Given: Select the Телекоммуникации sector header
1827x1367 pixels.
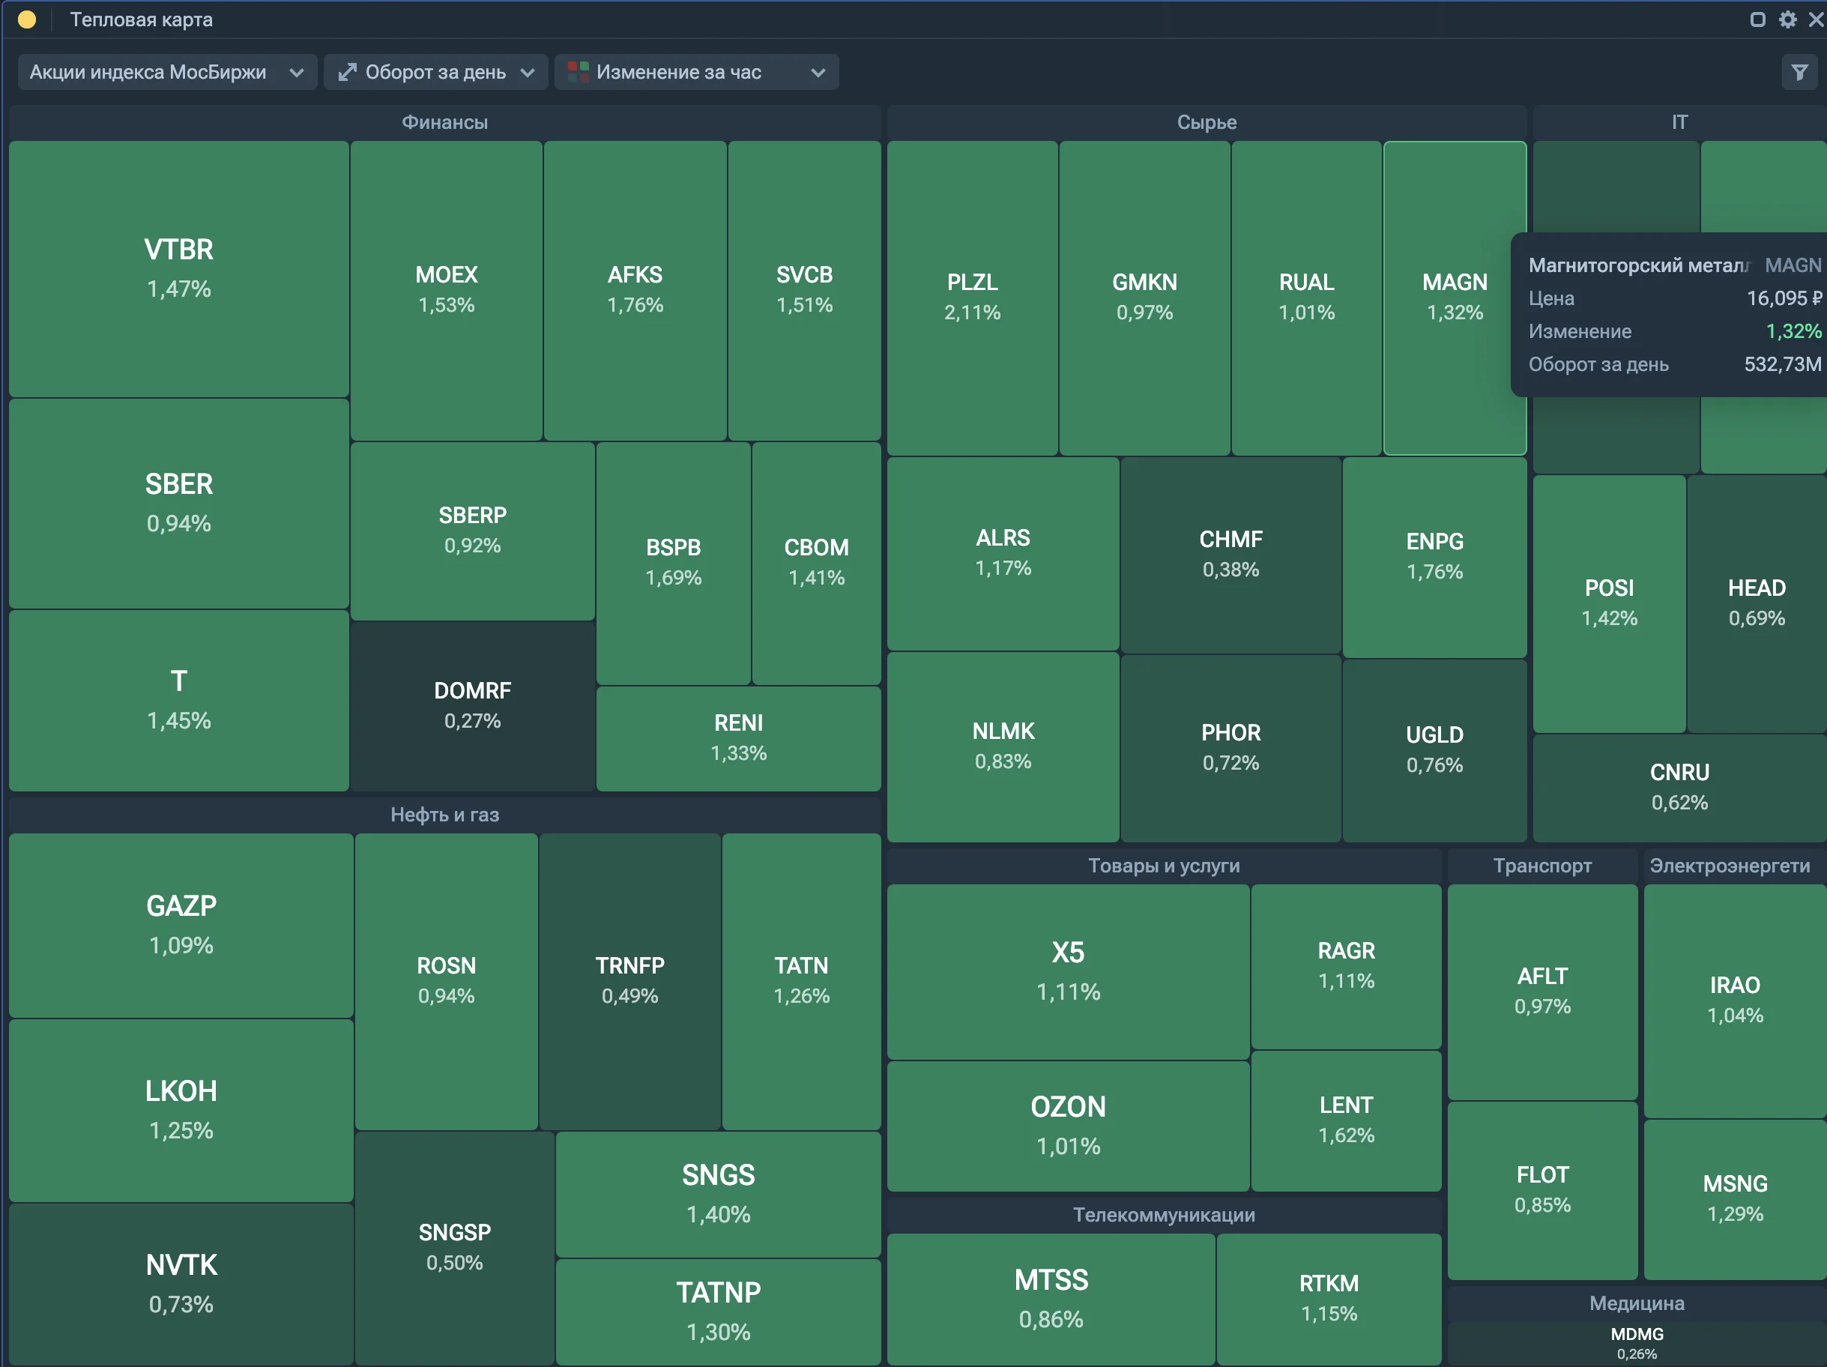Looking at the screenshot, I should pos(1164,1215).
